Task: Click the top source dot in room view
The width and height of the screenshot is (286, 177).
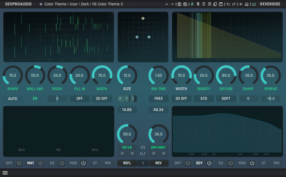Action: (143, 18)
